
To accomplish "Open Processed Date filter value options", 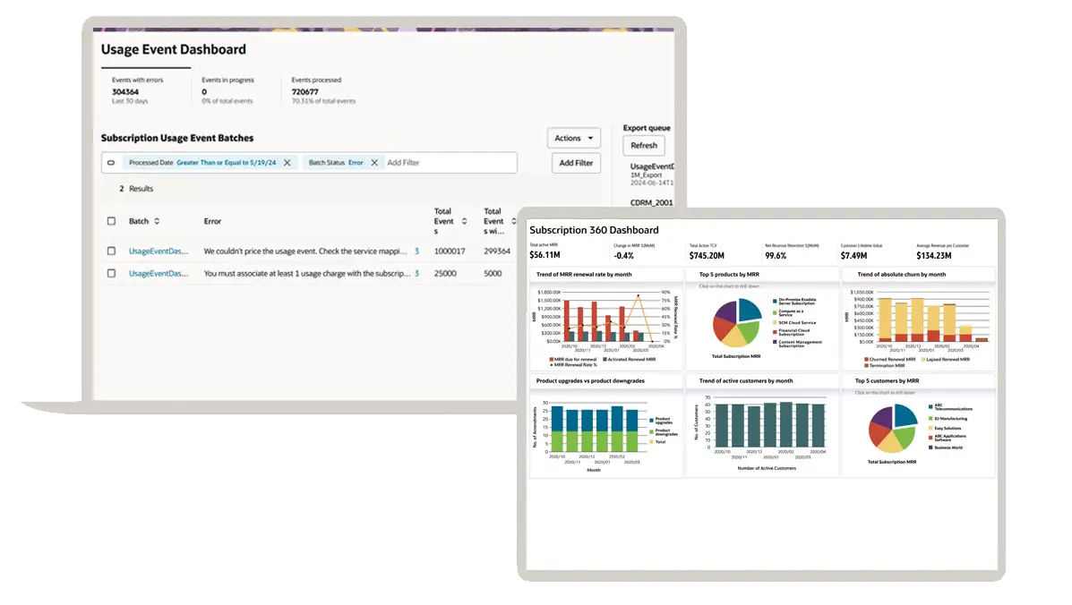I will [x=226, y=163].
